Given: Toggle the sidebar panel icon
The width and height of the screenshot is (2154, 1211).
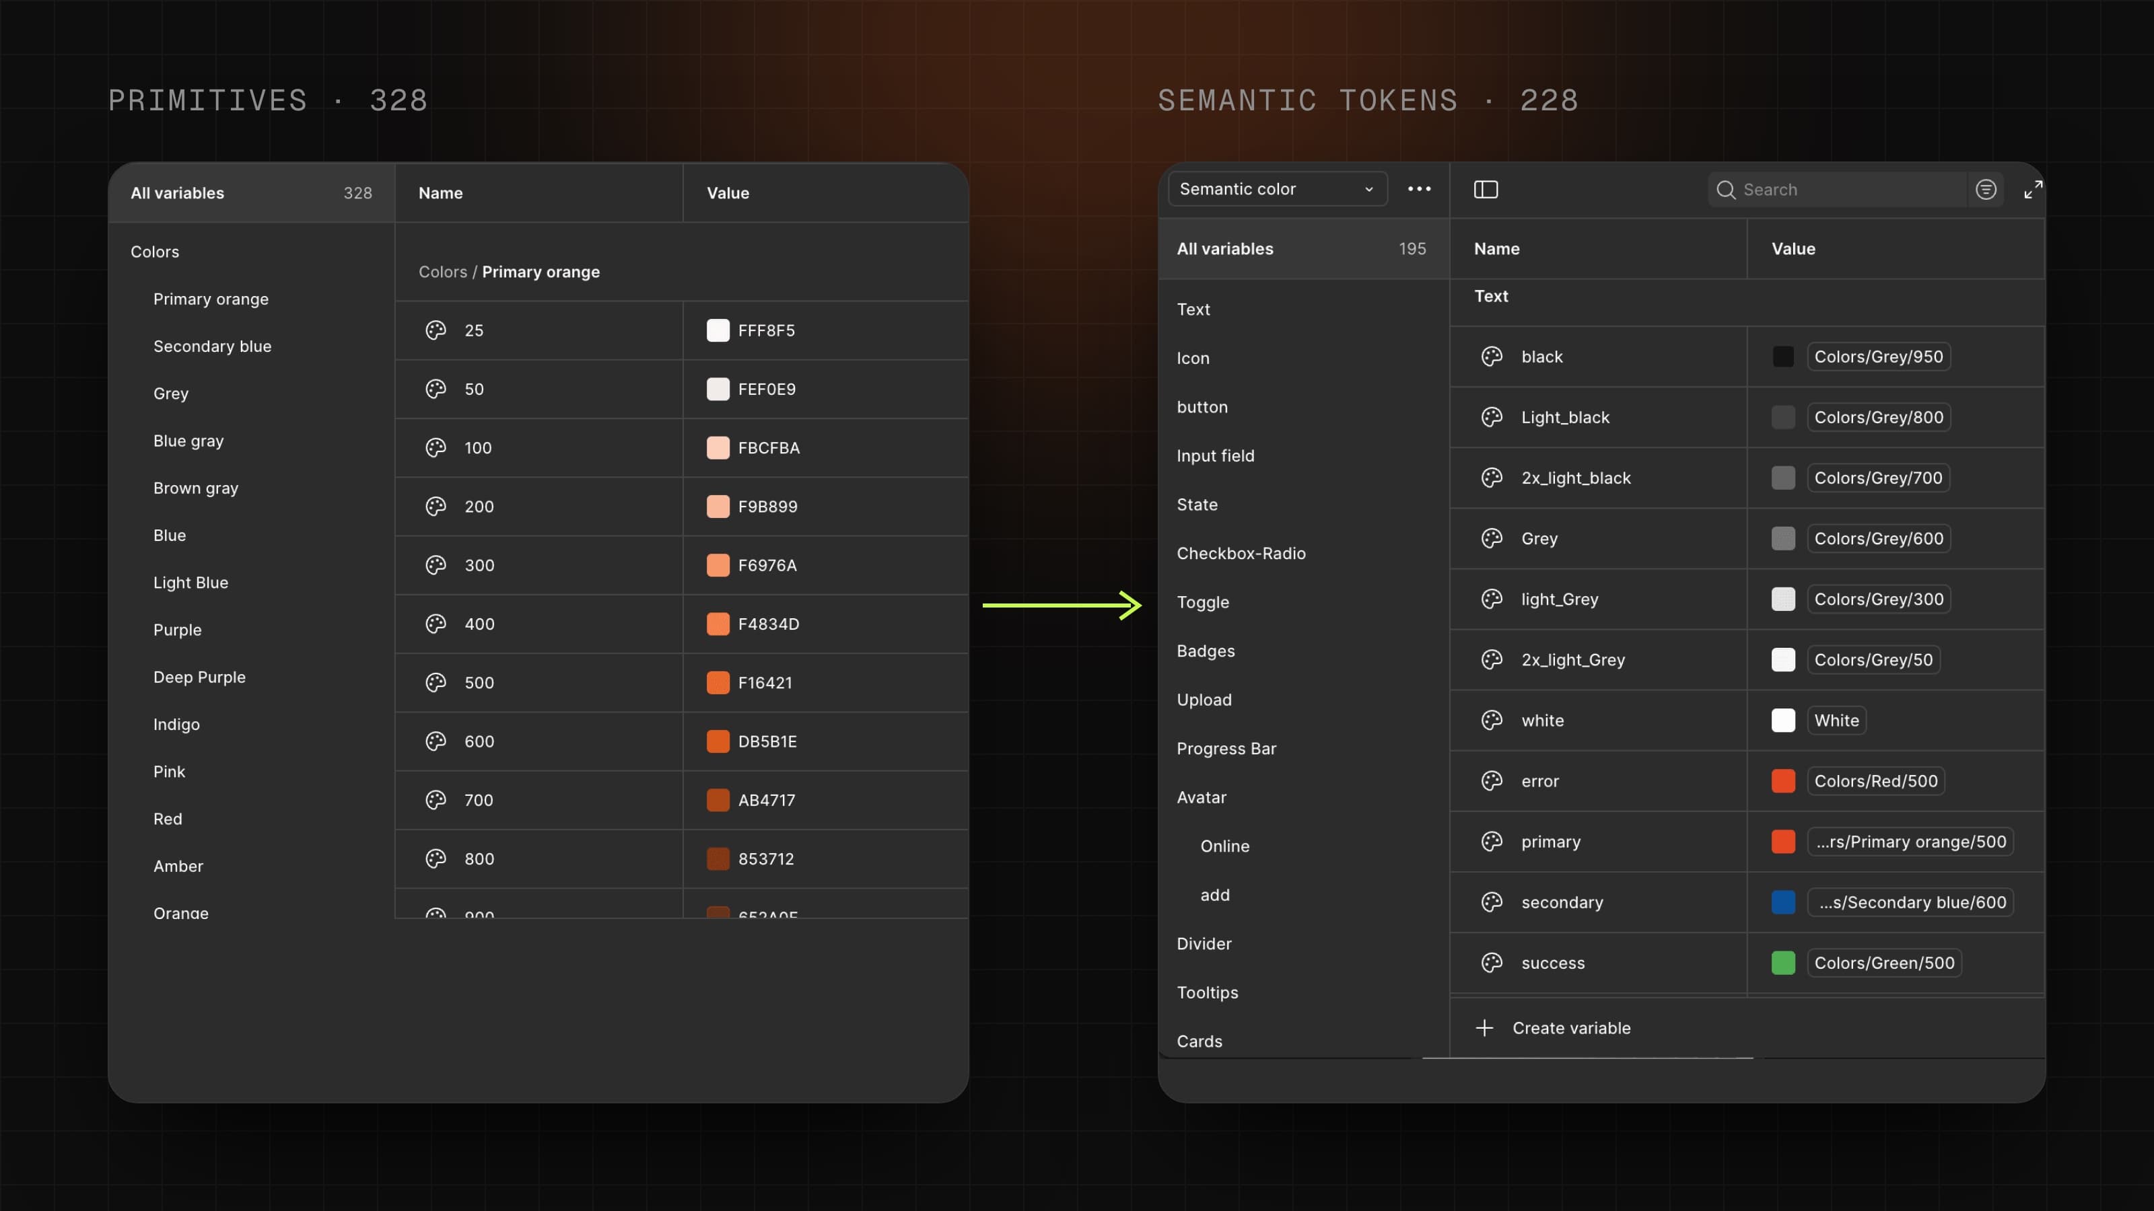Looking at the screenshot, I should tap(1486, 190).
